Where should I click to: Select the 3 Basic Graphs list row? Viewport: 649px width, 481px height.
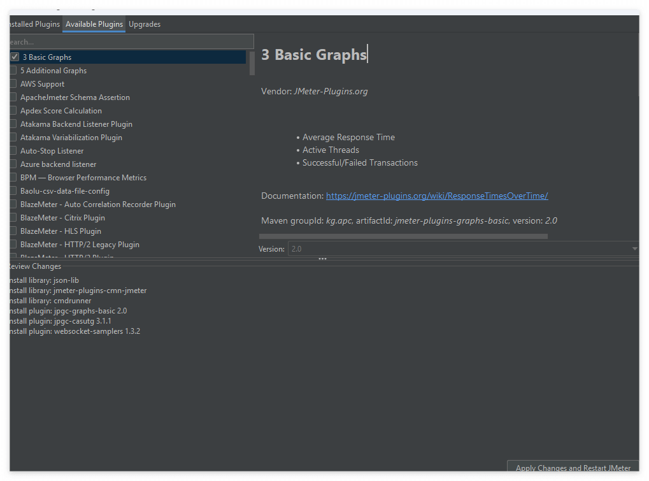tap(128, 57)
